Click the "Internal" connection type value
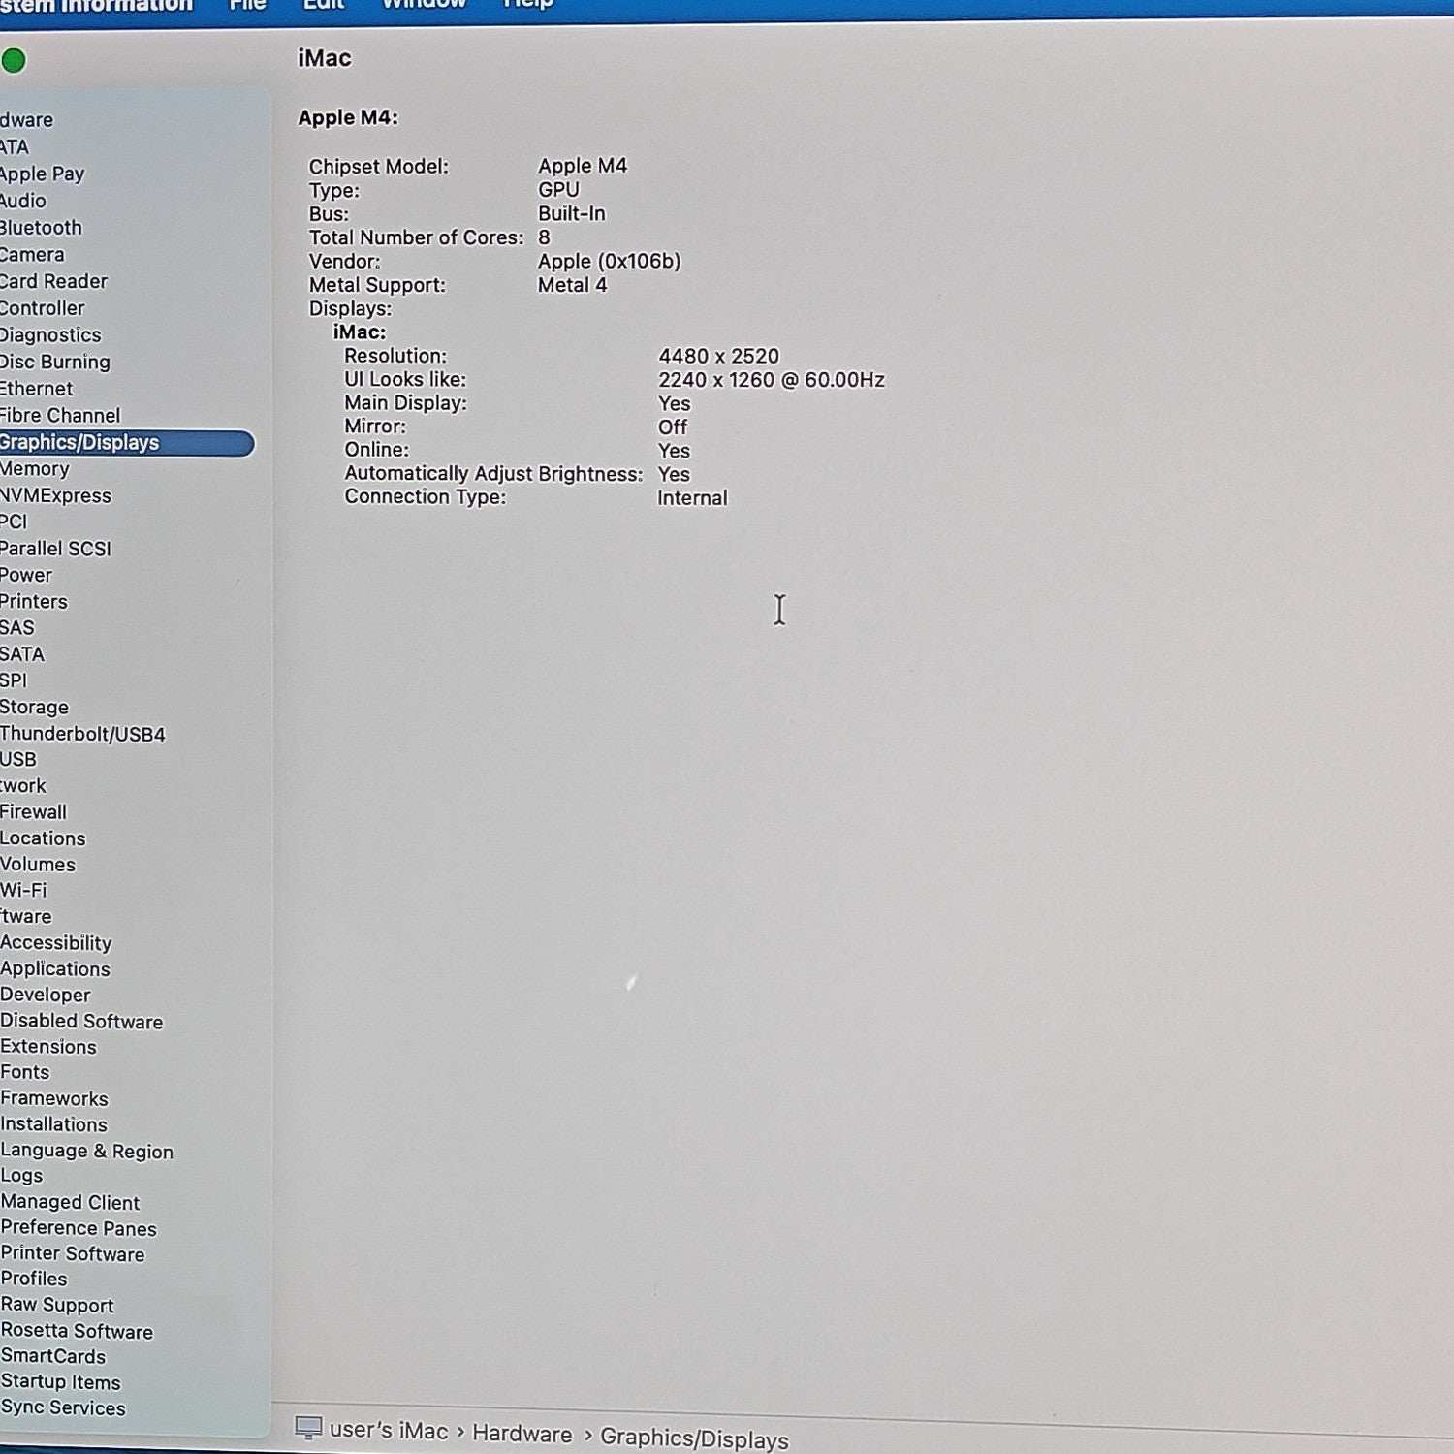Screen dimensions: 1454x1454 (692, 498)
